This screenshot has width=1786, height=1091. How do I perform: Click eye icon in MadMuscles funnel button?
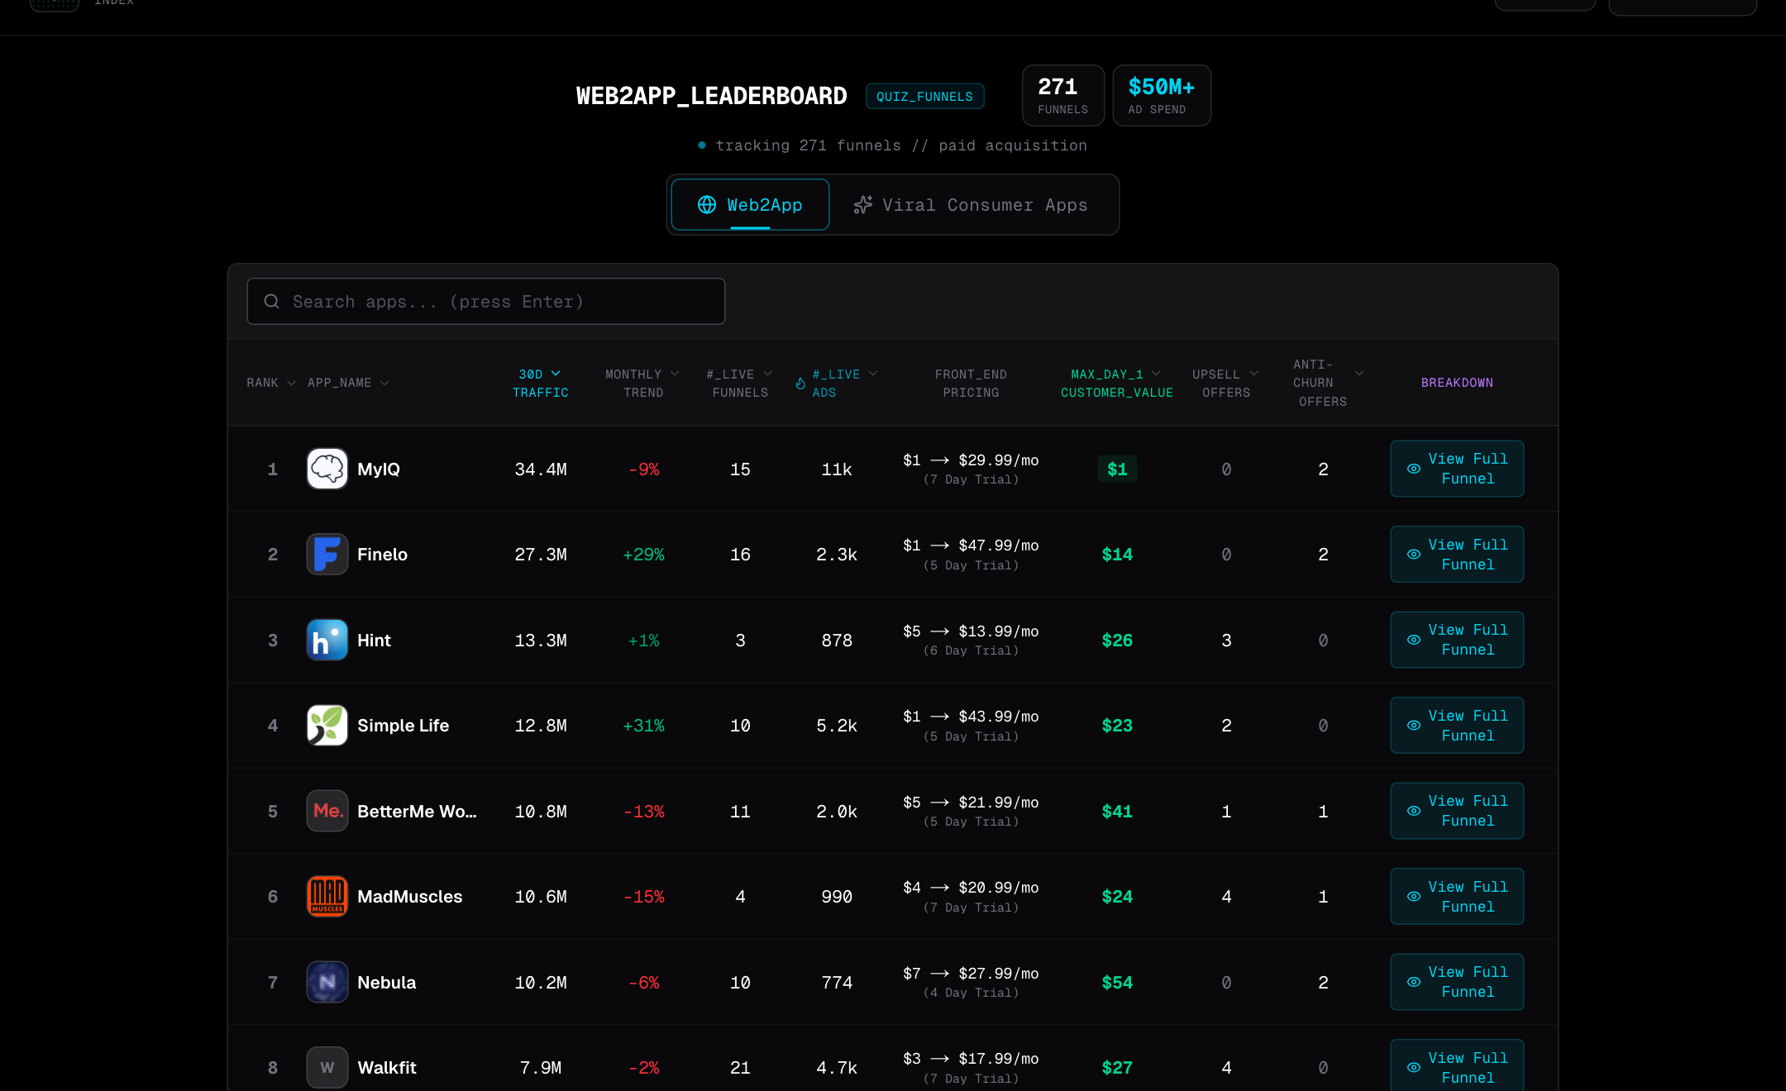click(x=1414, y=897)
